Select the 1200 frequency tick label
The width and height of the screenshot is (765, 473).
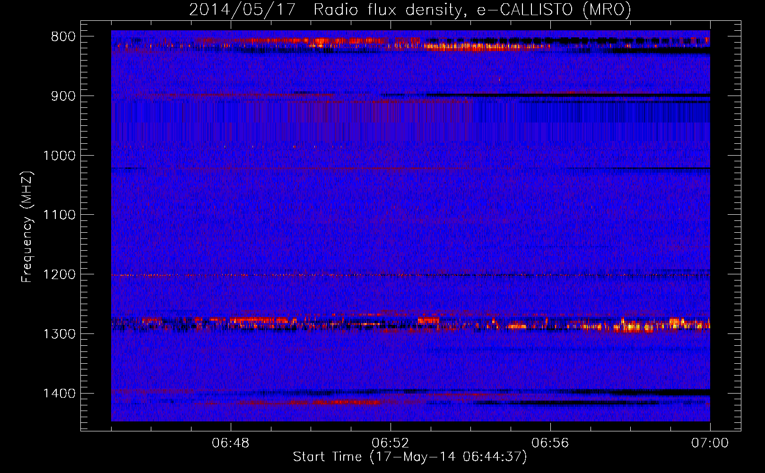tap(59, 275)
